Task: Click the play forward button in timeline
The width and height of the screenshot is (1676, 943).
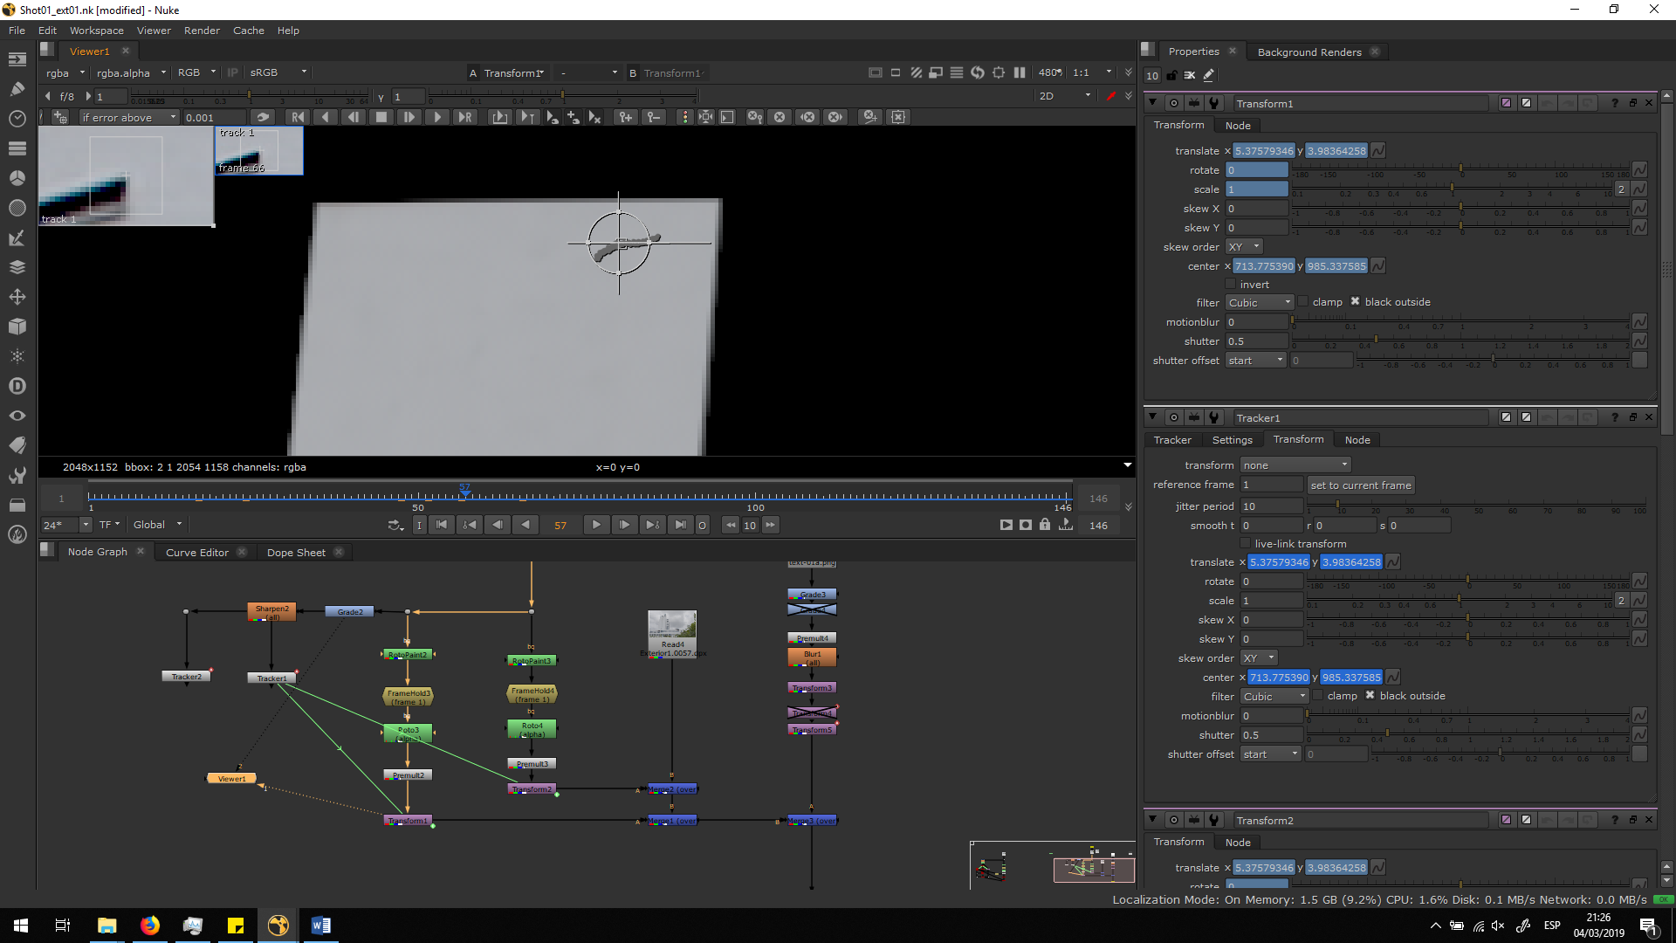Action: pos(596,525)
